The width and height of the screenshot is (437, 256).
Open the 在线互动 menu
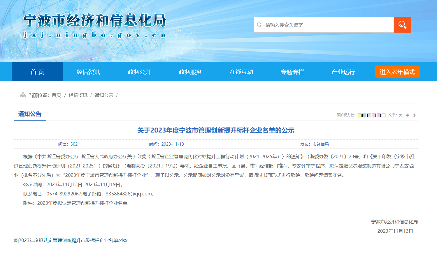241,72
